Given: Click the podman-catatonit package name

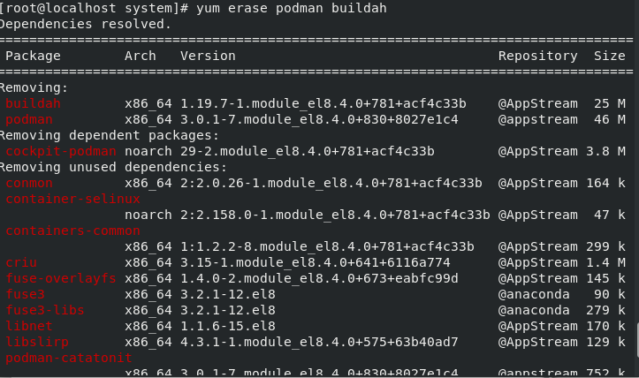Looking at the screenshot, I should pyautogui.click(x=68, y=358).
